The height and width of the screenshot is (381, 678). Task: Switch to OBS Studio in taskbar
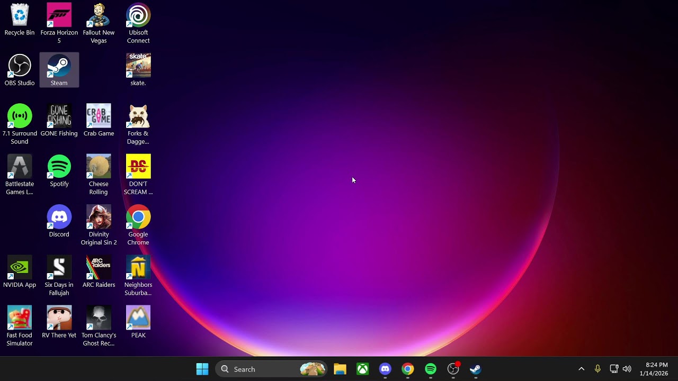[453, 369]
